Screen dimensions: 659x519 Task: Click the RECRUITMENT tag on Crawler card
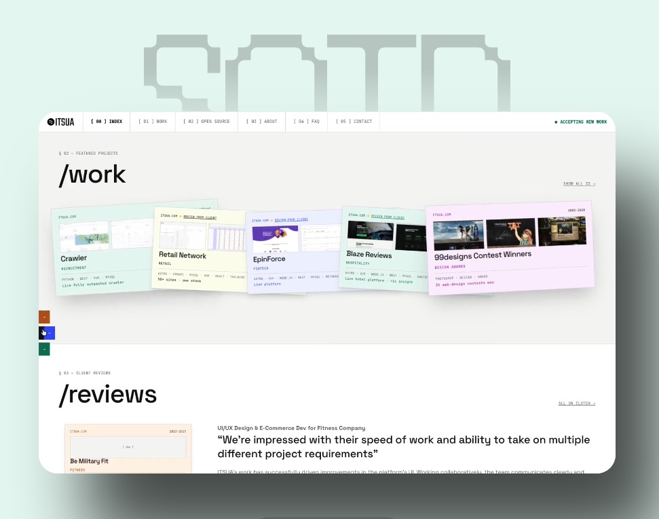tap(73, 268)
